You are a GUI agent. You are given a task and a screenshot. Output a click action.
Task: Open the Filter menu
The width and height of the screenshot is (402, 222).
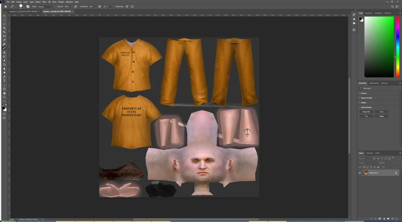coord(44,2)
